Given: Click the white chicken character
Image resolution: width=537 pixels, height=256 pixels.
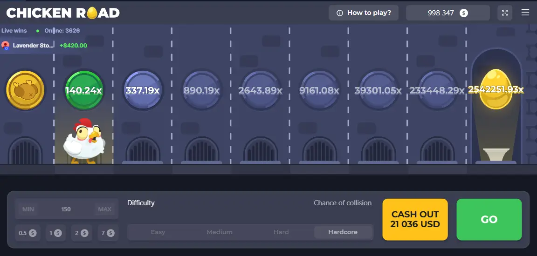Looking at the screenshot, I should click(84, 141).
